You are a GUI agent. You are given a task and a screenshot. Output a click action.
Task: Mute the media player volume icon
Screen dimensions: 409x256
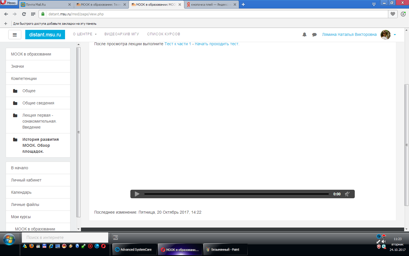347,194
